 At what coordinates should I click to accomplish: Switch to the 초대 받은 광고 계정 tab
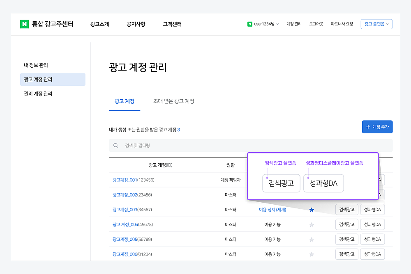173,101
